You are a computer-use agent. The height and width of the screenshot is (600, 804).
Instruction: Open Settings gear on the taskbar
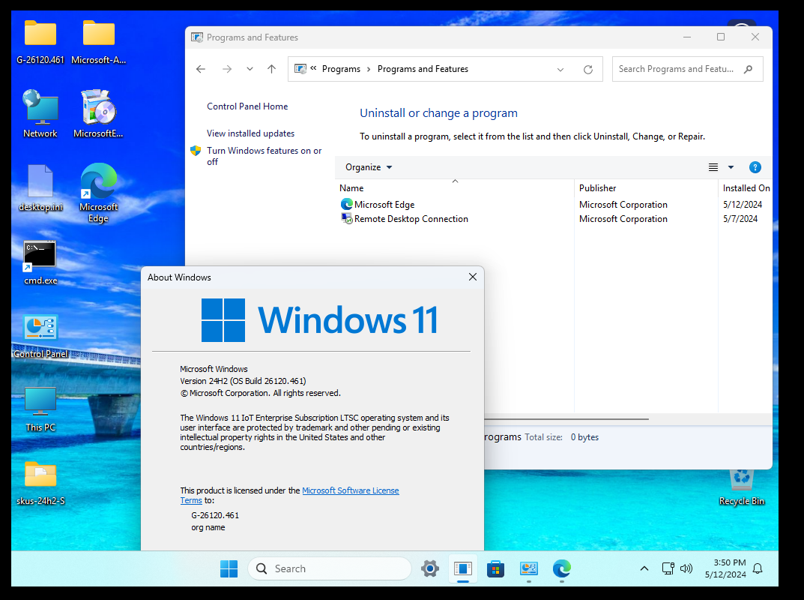429,568
